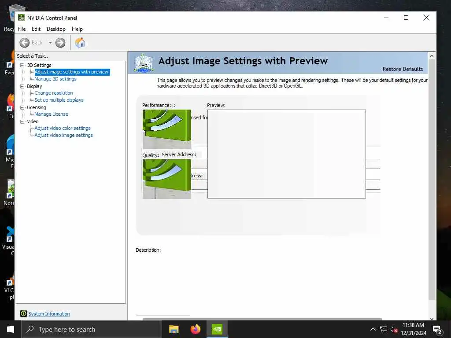Open Adjust video image settings
This screenshot has width=451, height=338.
click(63, 135)
